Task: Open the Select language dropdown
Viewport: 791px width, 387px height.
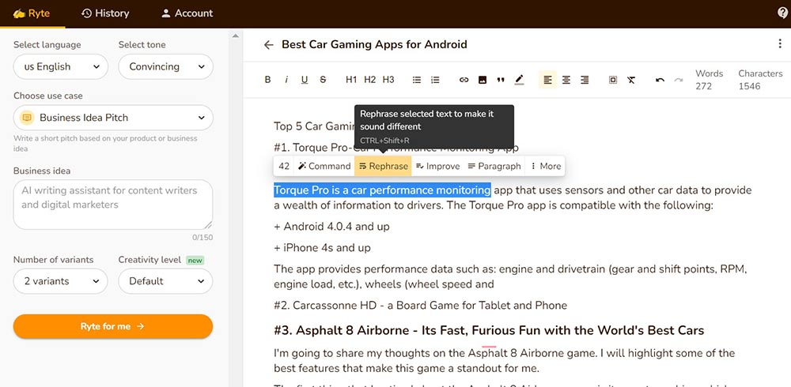Action: (x=60, y=67)
